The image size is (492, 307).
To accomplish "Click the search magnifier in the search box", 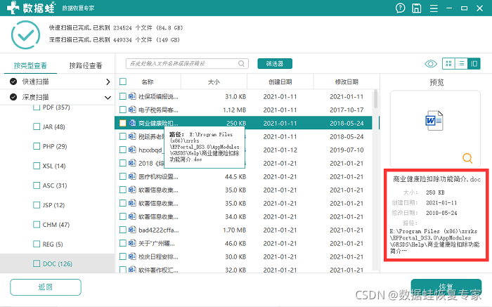I will point(241,64).
